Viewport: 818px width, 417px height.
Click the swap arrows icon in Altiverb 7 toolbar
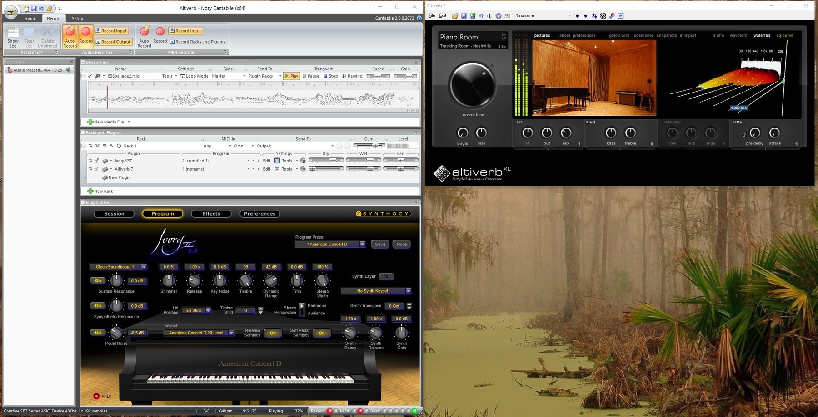tap(594, 16)
